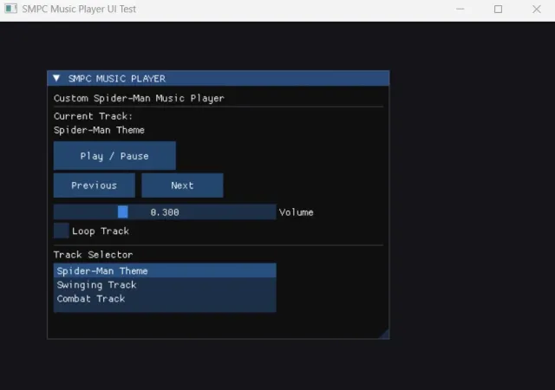
Task: Go to the Previous track
Action: coord(95,185)
